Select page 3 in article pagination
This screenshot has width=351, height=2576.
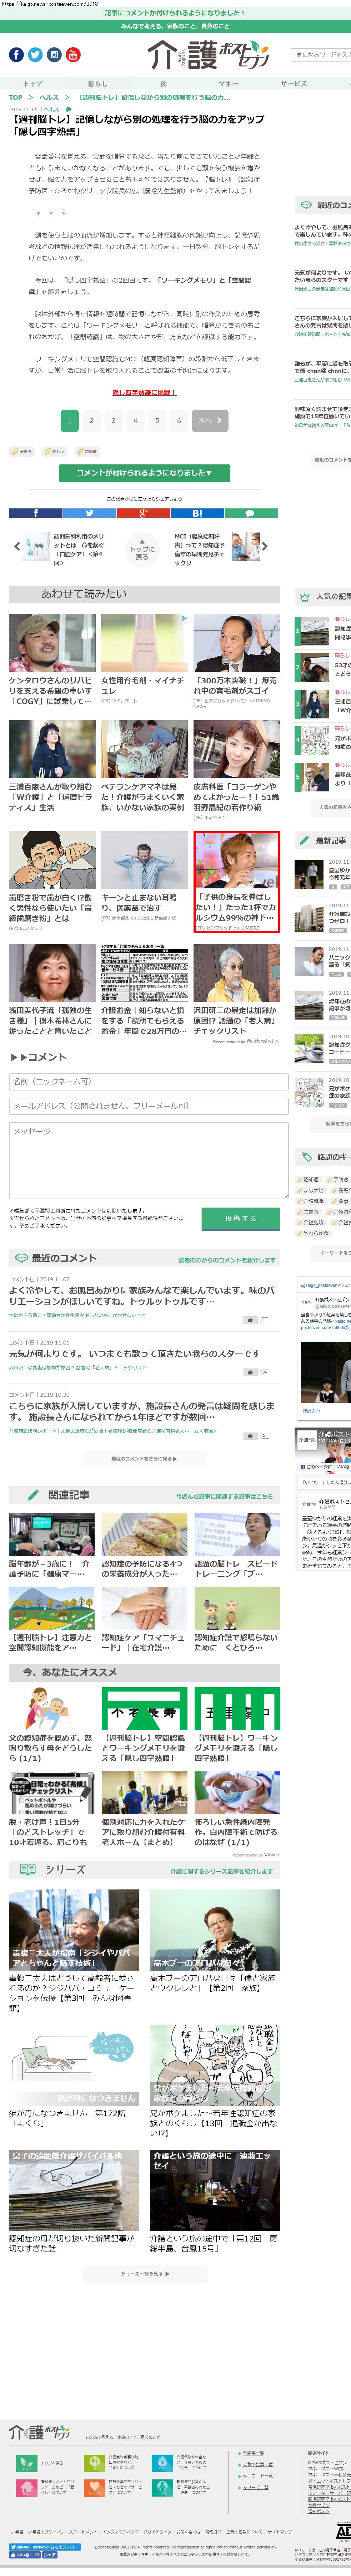pos(114,420)
